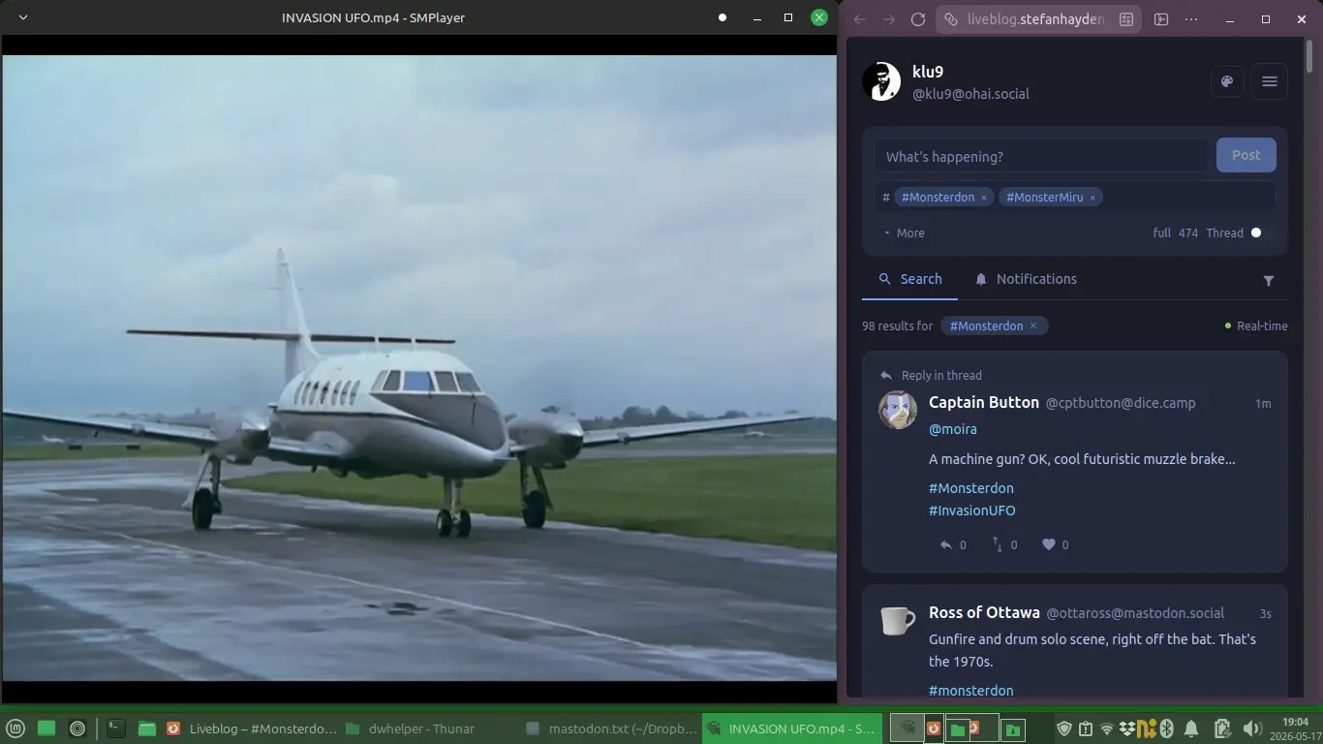1323x744 pixels.
Task: Open the Linux Mint start menu
Action: [16, 728]
